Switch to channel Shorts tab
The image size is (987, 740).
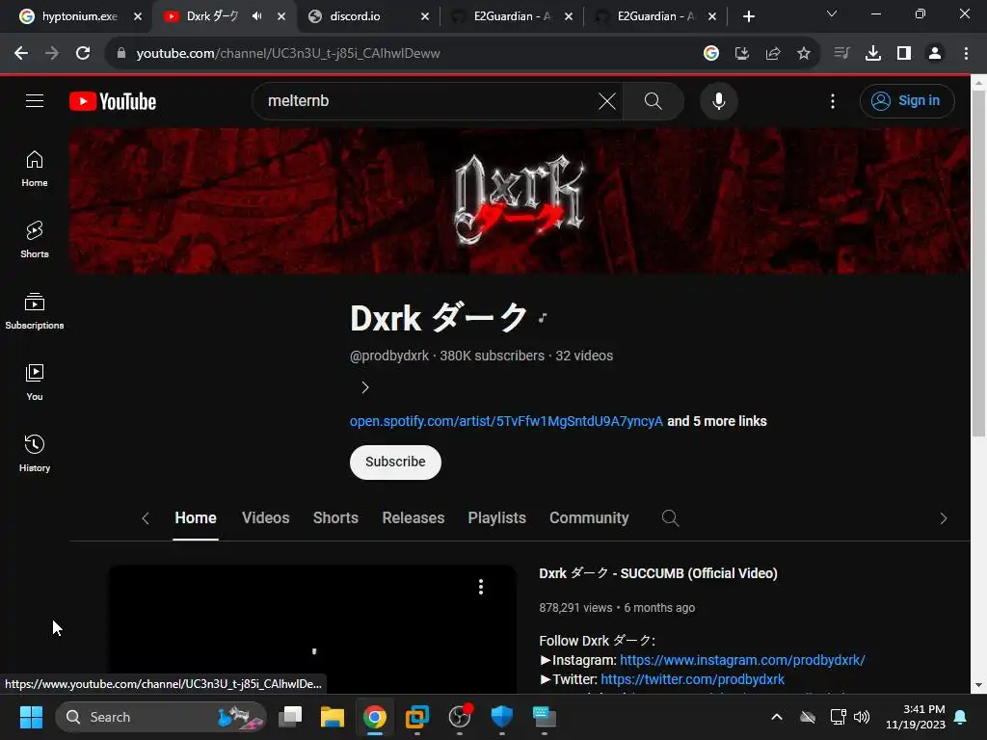point(335,517)
